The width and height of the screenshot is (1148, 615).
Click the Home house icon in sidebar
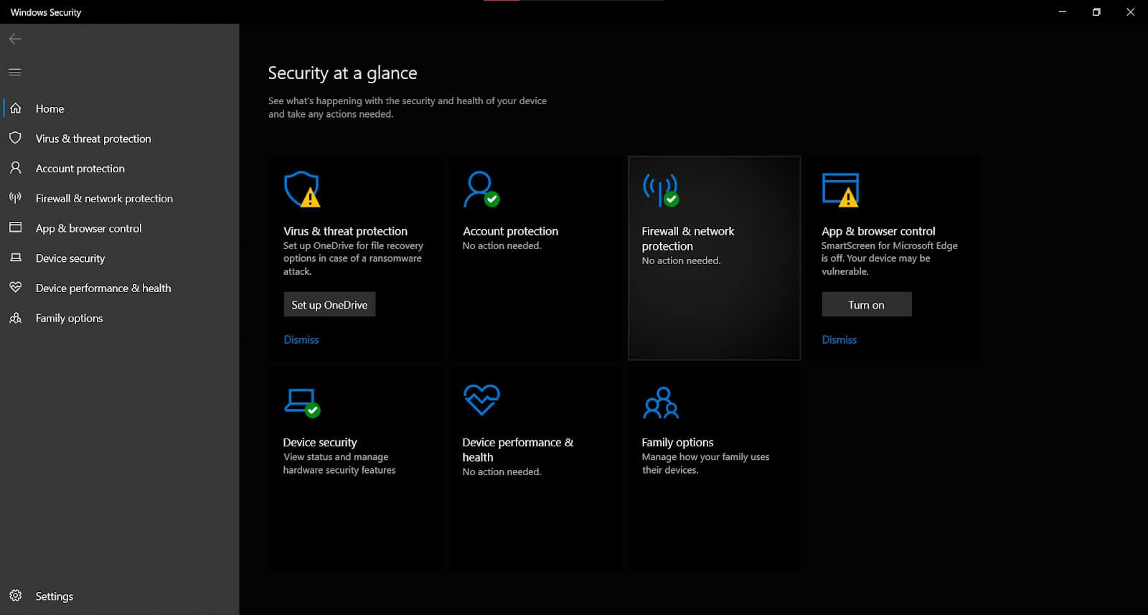16,108
